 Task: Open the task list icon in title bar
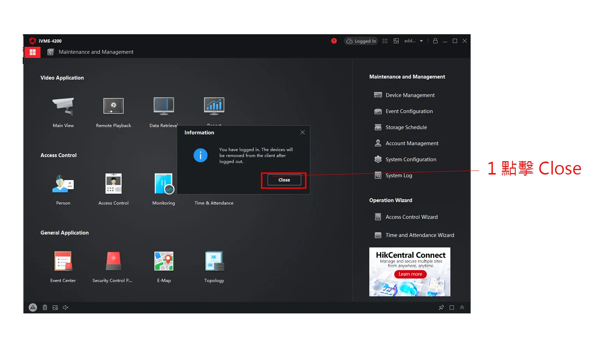[x=385, y=41]
